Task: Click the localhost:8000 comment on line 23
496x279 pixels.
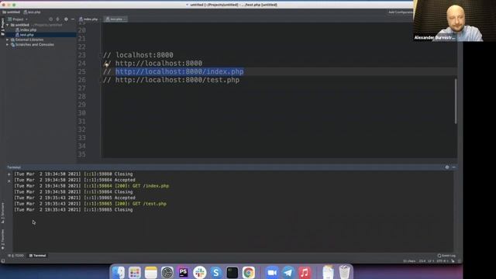Action: [x=144, y=55]
